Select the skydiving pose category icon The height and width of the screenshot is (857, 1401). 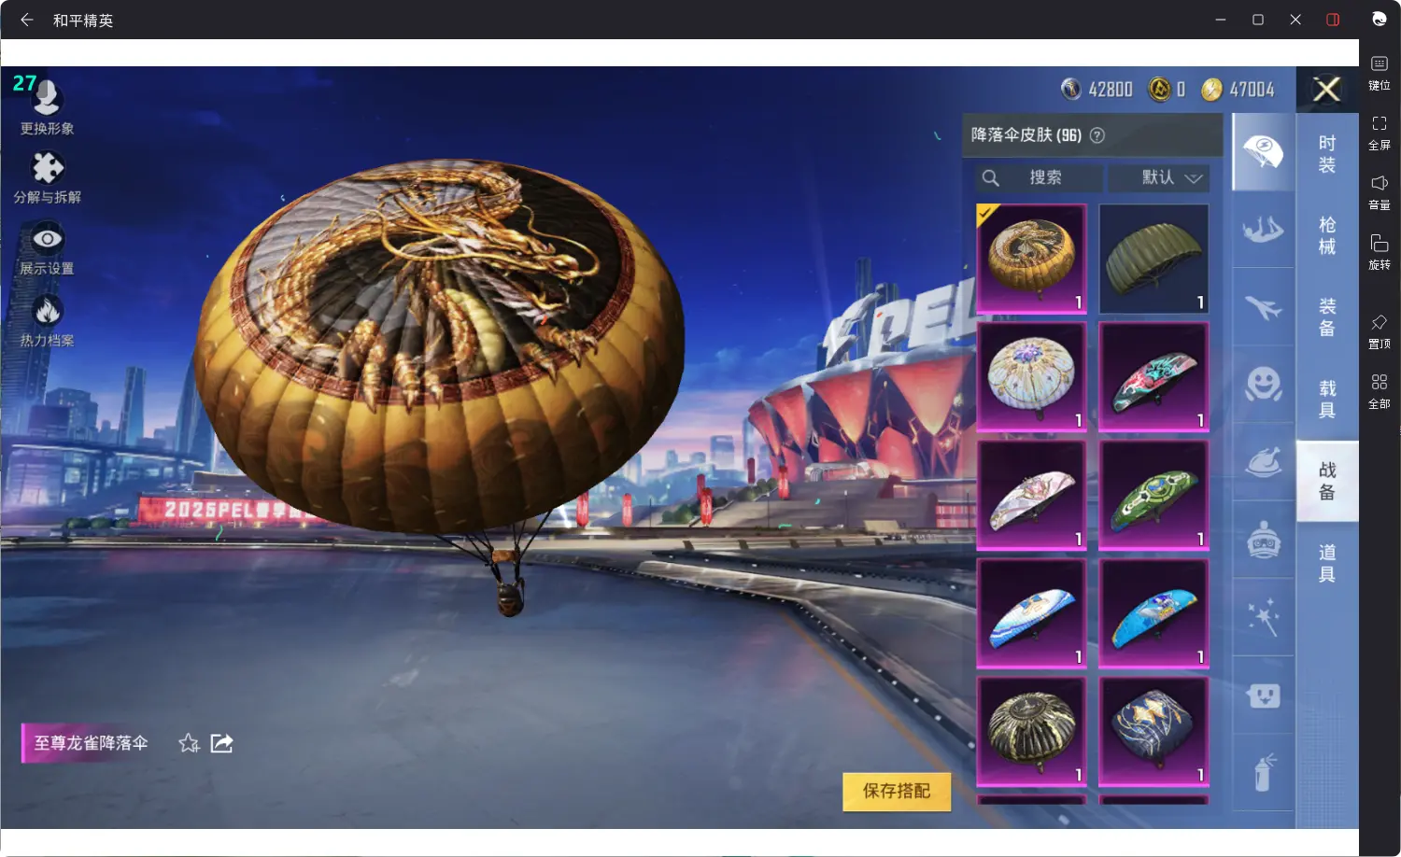coord(1263,230)
